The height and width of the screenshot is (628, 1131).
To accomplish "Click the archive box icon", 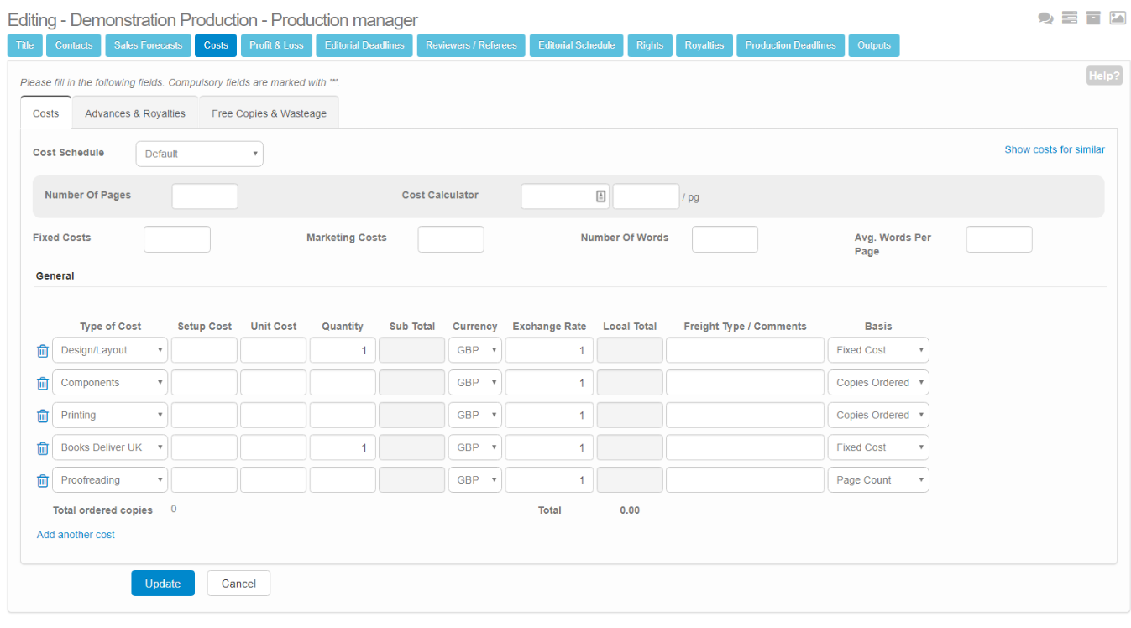I will click(x=1093, y=18).
